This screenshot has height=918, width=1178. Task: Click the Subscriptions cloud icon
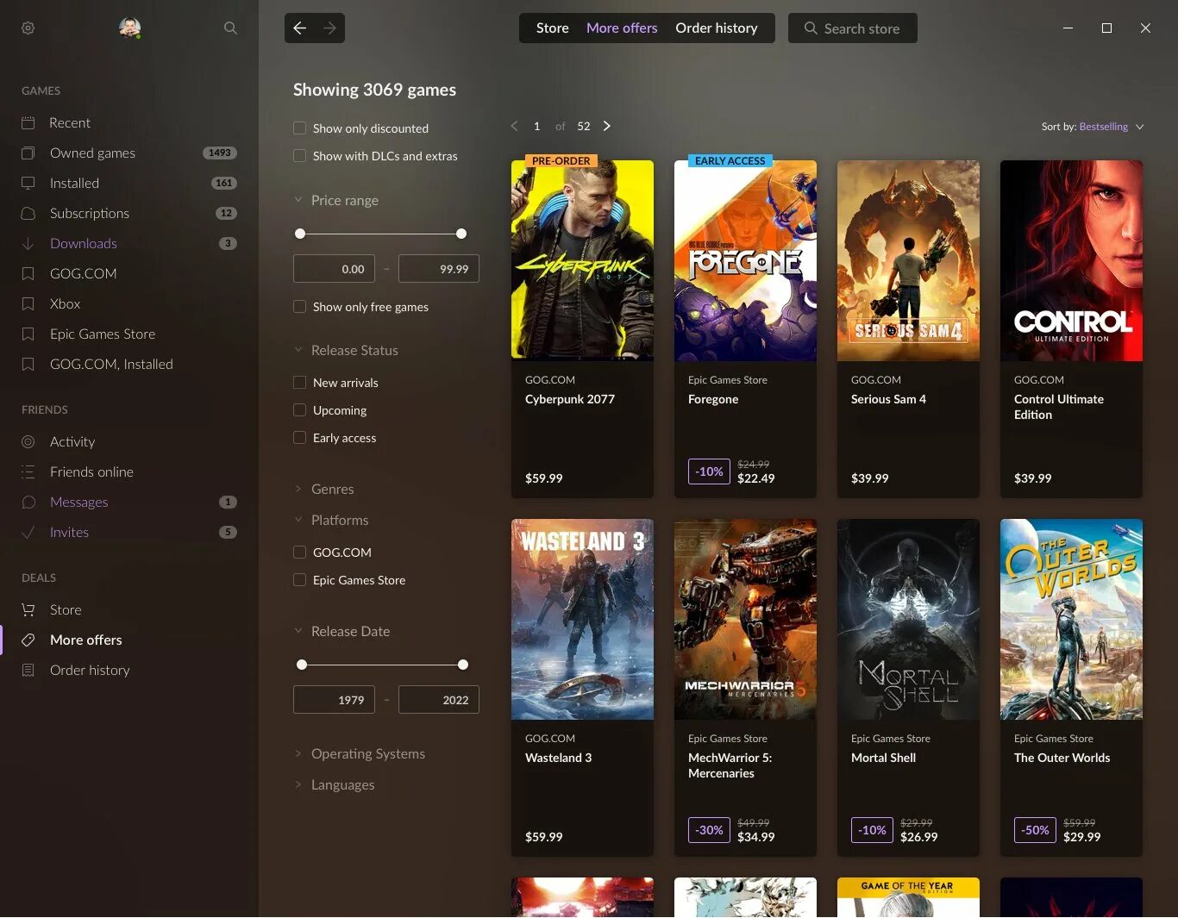[28, 214]
